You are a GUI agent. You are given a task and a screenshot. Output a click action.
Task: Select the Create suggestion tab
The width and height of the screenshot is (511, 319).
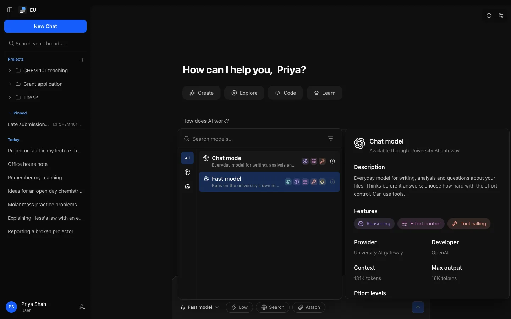(202, 93)
